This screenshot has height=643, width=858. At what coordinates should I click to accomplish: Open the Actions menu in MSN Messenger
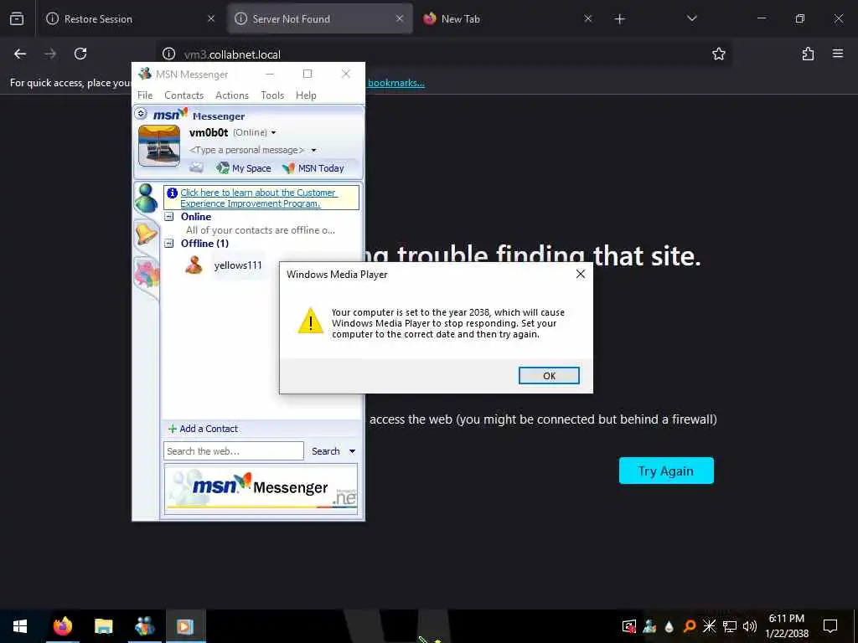click(x=232, y=95)
